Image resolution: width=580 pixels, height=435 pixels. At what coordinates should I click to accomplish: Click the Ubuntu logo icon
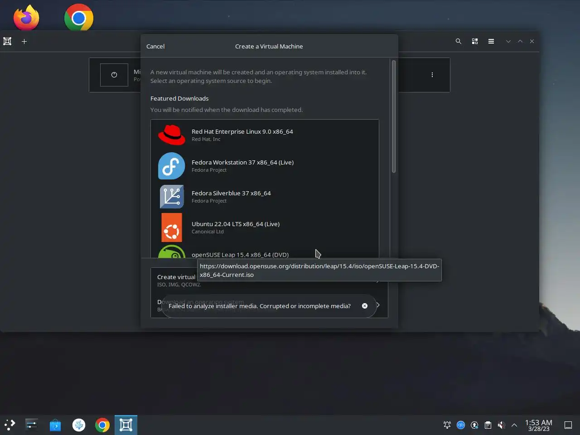[172, 227]
